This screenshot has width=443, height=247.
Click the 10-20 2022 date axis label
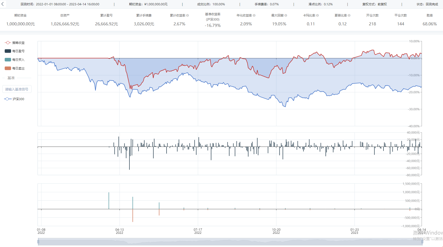(x=276, y=231)
